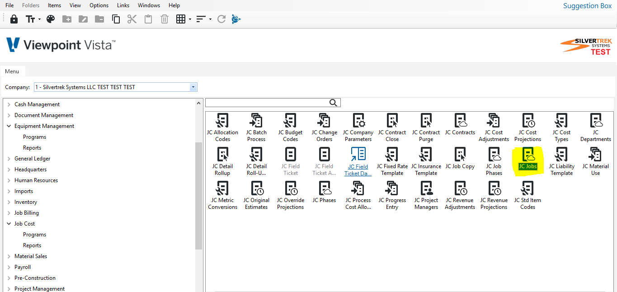
Task: Open JC Company Parameters
Action: point(358,127)
